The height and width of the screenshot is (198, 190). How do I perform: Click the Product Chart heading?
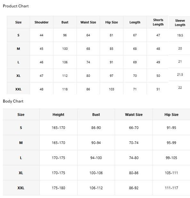[16, 6]
